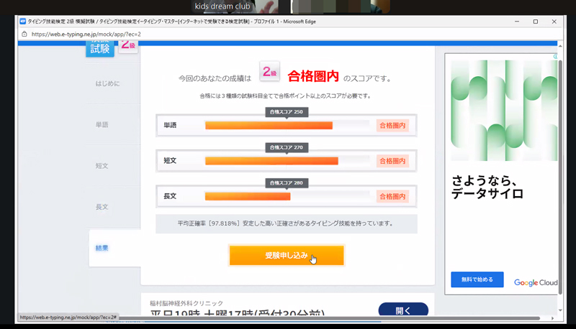Switch to the 短文 sidebar tab
This screenshot has width=576, height=329.
click(x=102, y=165)
